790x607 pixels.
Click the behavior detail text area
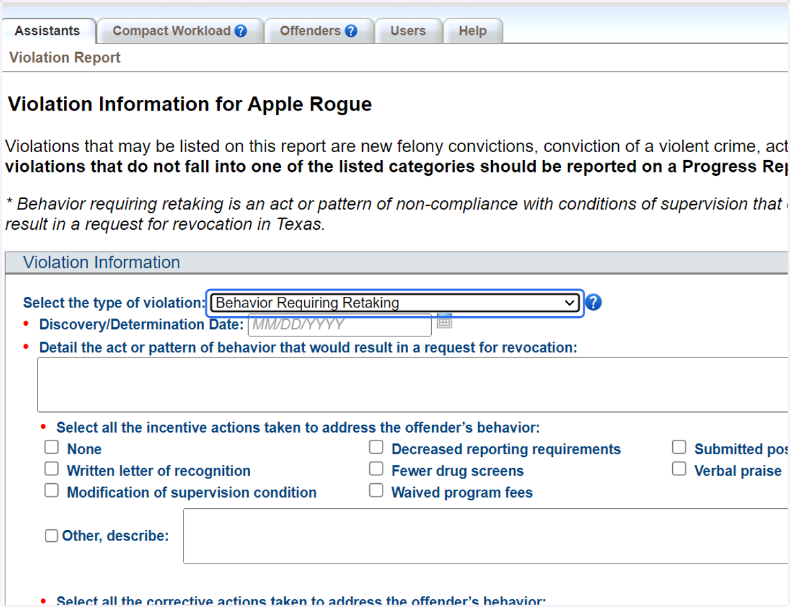(413, 384)
